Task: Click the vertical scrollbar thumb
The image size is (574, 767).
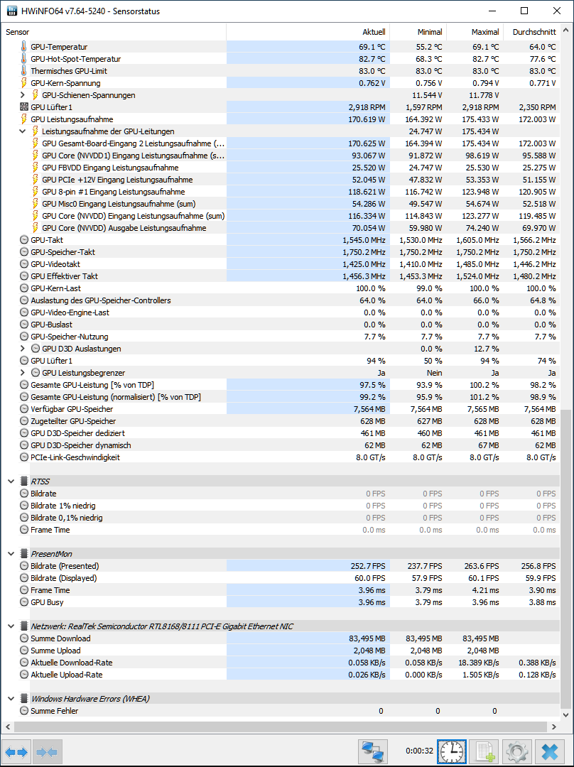Action: (x=567, y=558)
